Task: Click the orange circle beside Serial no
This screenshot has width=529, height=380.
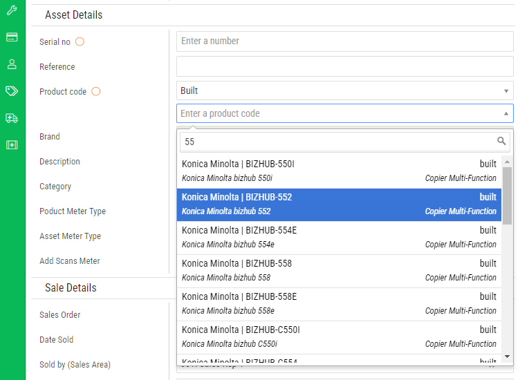Action: (x=80, y=41)
